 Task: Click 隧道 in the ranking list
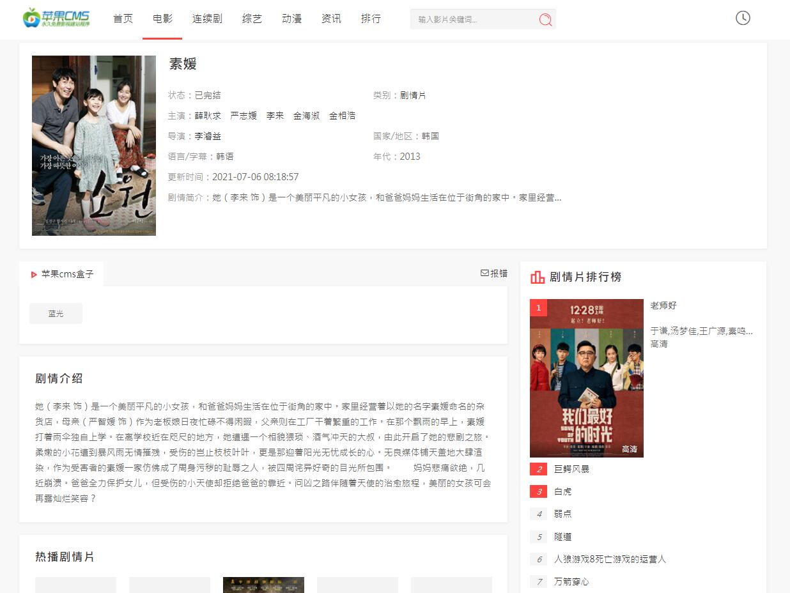coord(562,537)
